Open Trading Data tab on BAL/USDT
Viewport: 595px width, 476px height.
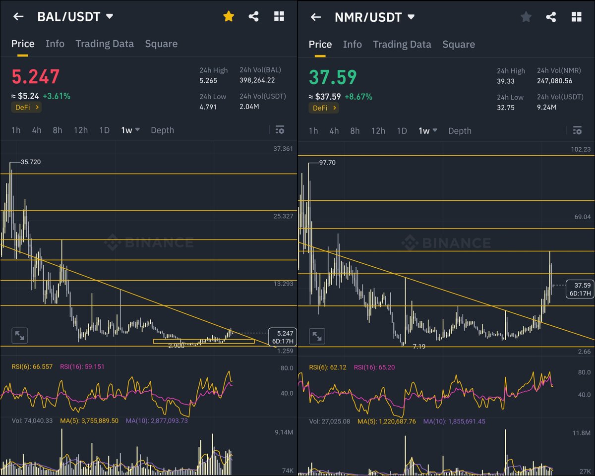[105, 44]
